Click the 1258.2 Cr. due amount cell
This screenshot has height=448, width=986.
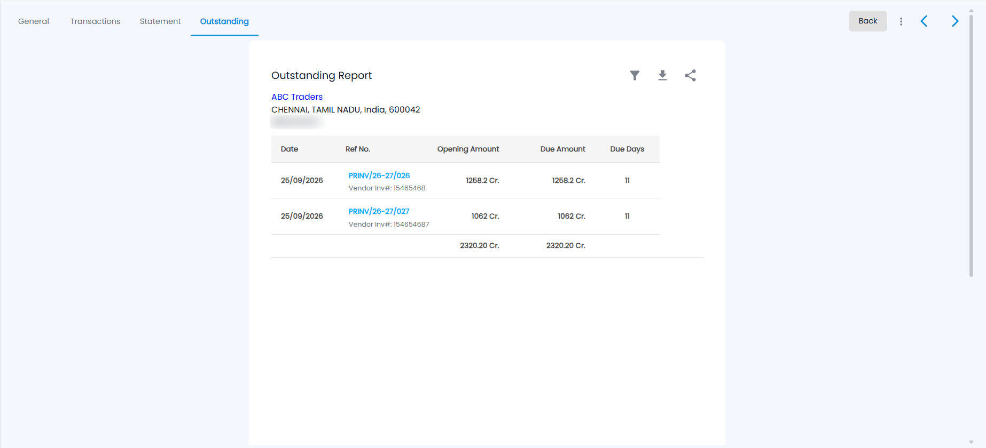coord(569,180)
